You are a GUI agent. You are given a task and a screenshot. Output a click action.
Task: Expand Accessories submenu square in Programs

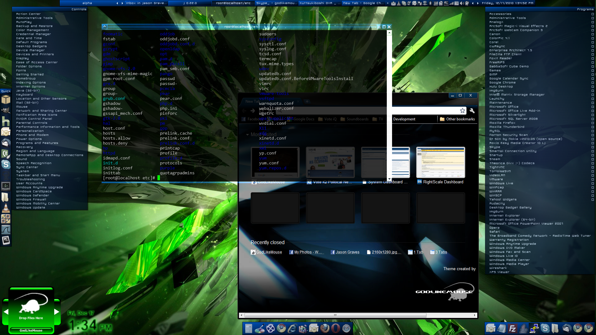tap(593, 14)
